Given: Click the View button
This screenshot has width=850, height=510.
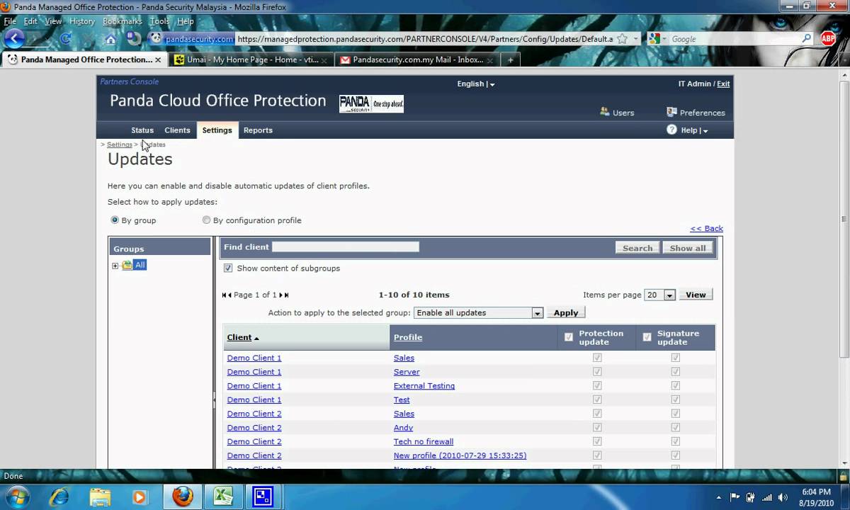Looking at the screenshot, I should (696, 295).
